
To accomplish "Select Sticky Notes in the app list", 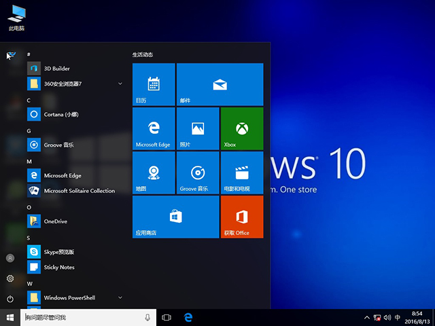I will click(59, 267).
